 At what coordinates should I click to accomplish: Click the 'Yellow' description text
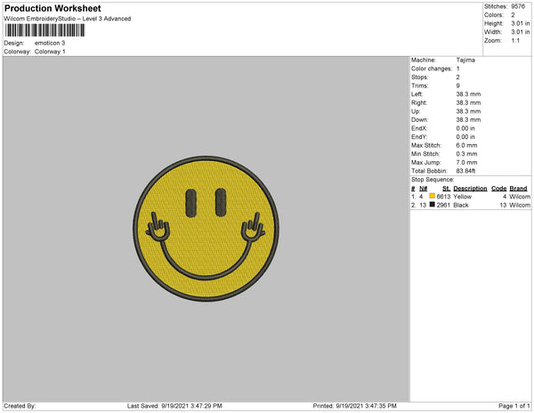463,197
